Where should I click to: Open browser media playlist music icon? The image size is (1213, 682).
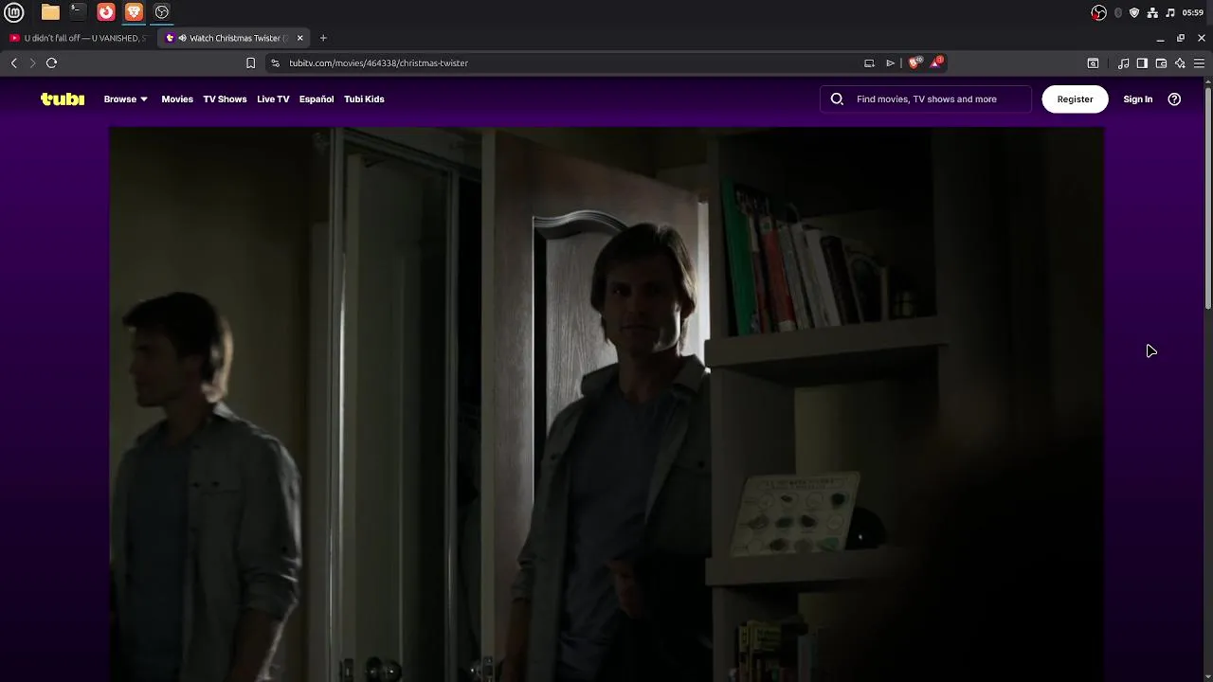coord(1123,63)
